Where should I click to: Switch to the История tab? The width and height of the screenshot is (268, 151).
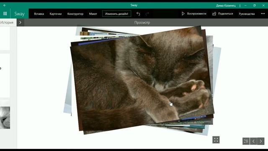pos(7,22)
